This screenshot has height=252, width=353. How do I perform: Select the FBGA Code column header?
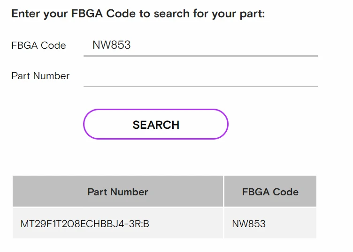coord(270,192)
